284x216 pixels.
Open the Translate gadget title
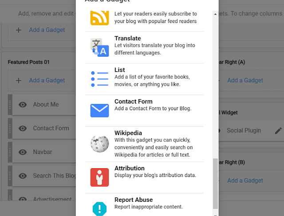tap(128, 39)
